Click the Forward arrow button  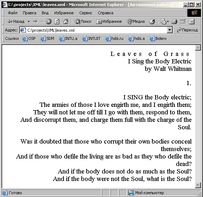click(x=35, y=21)
